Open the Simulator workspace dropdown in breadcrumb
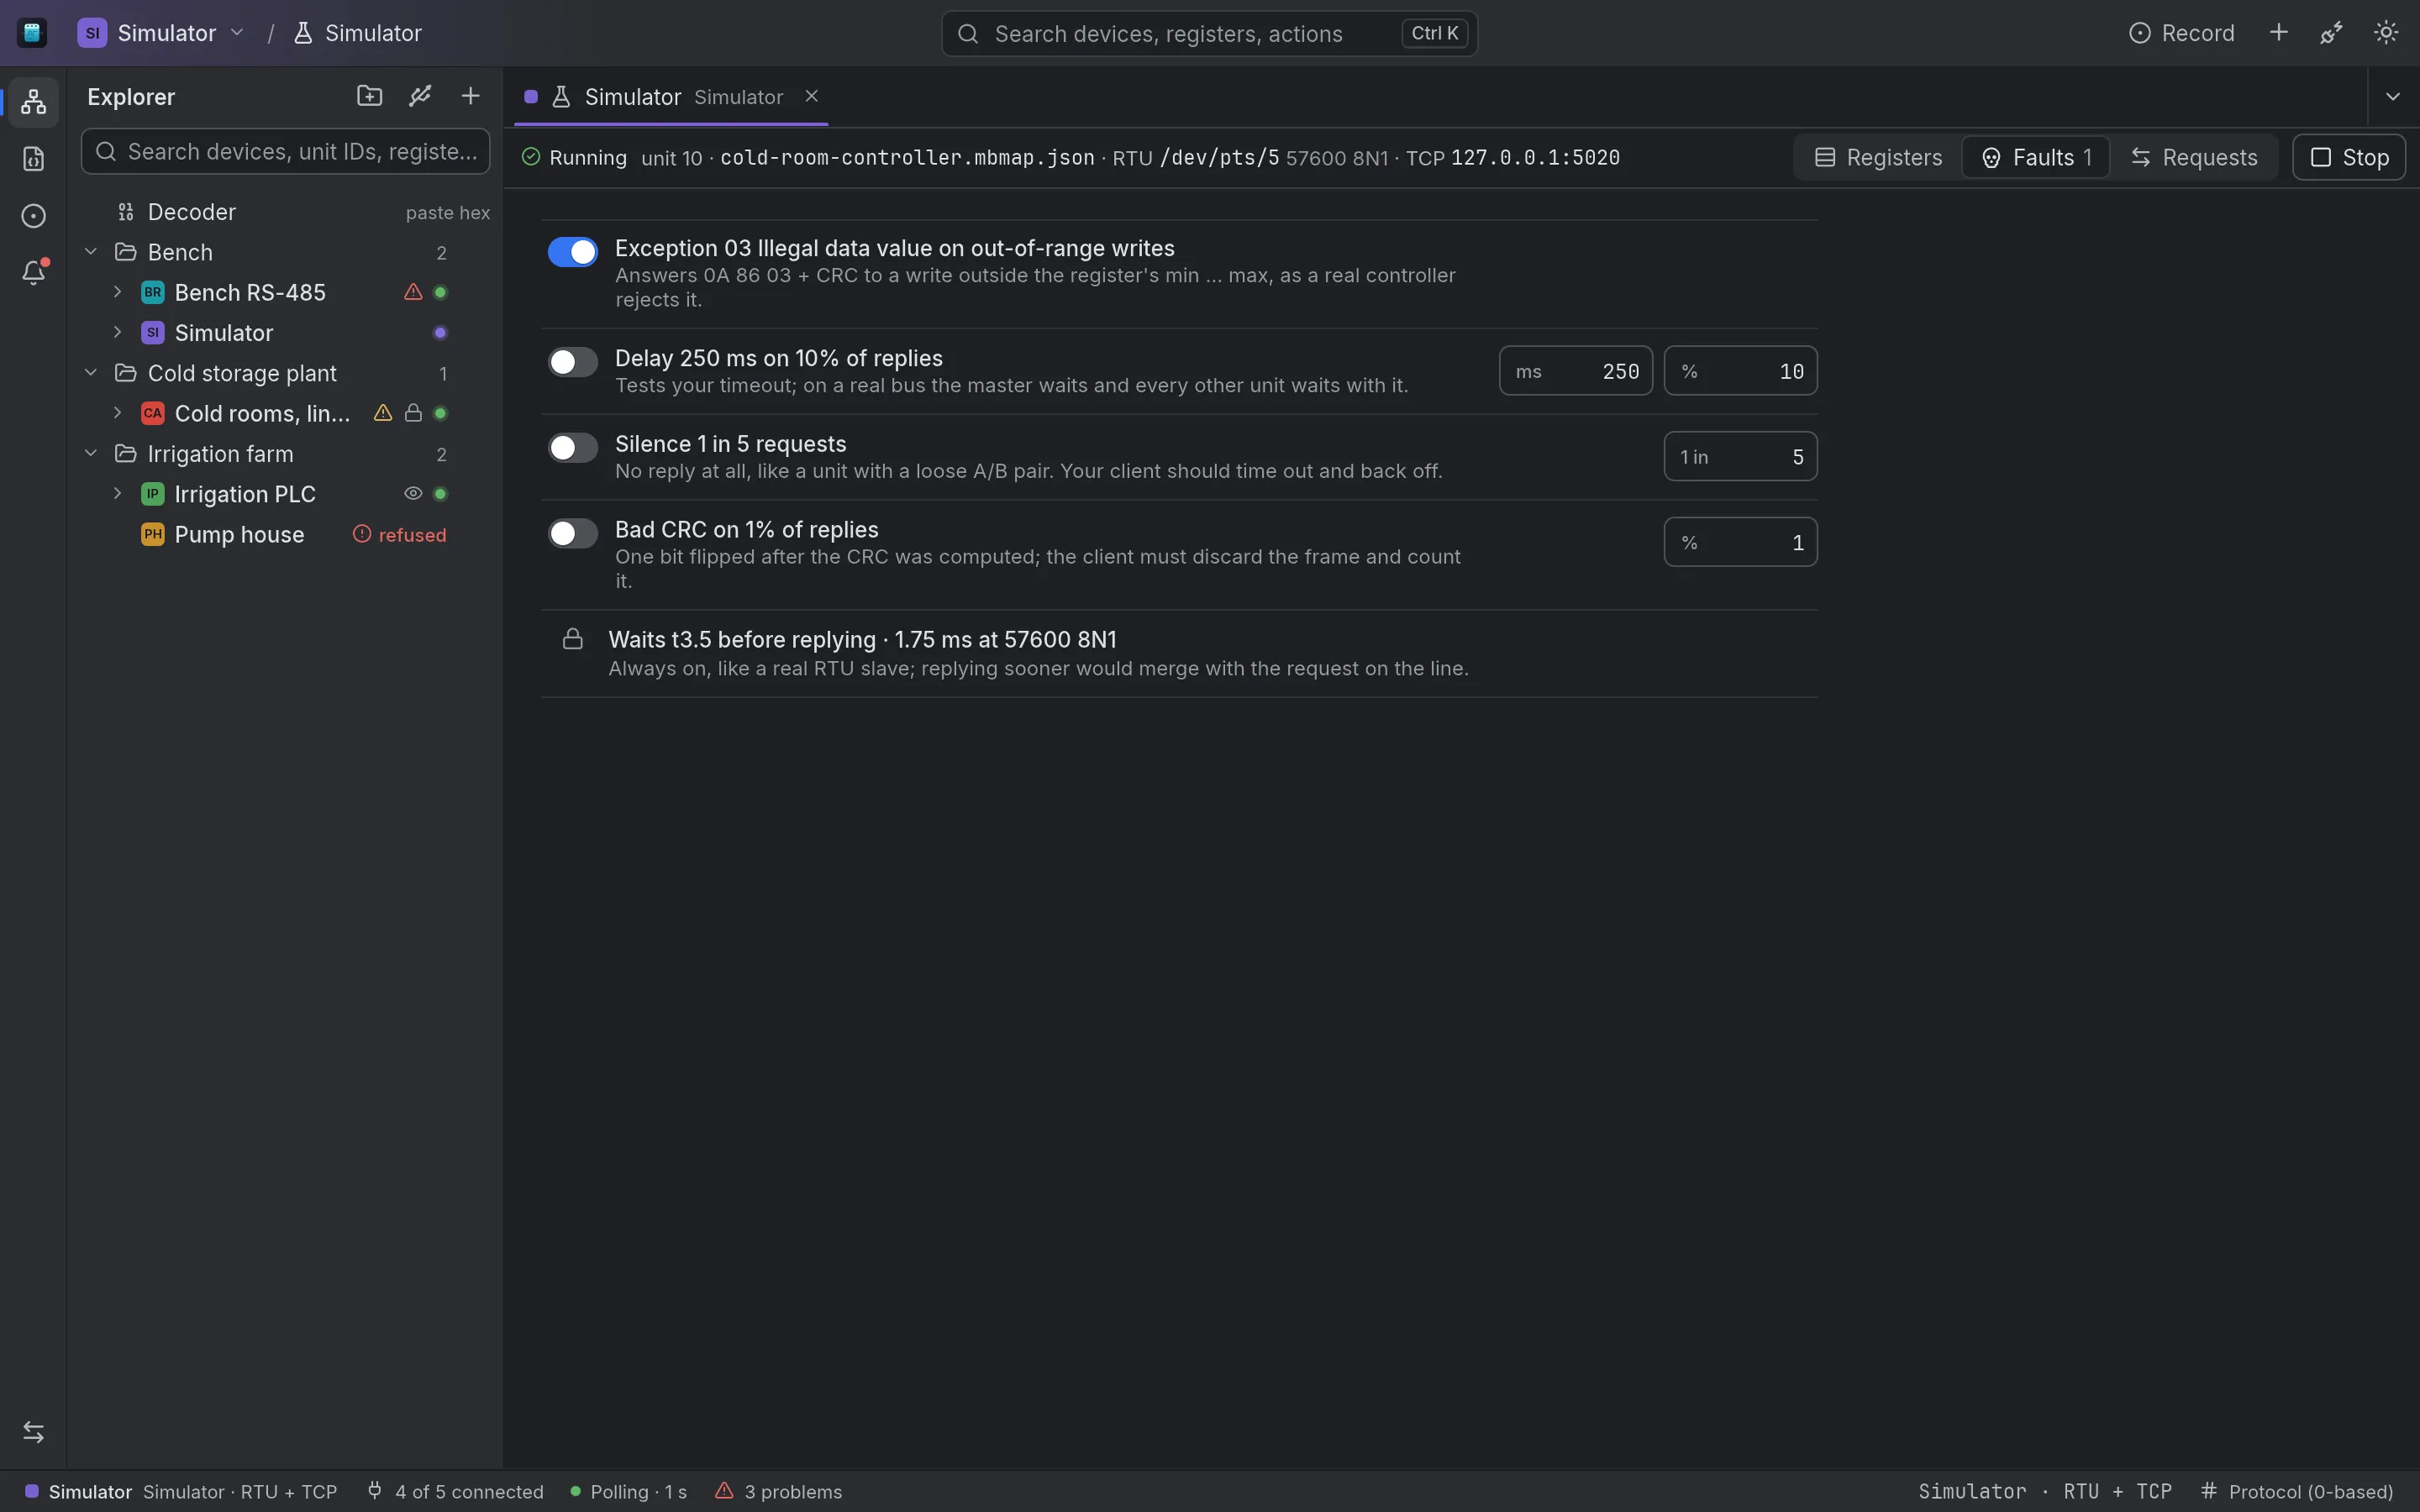Screen dimensions: 2420x1512 (x=162, y=33)
